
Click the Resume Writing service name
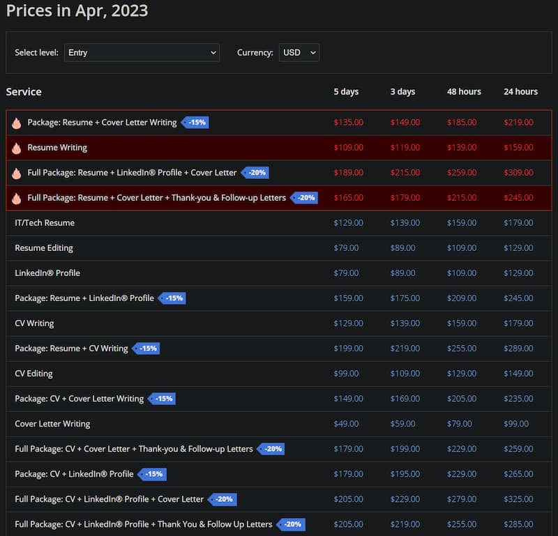pyautogui.click(x=57, y=148)
